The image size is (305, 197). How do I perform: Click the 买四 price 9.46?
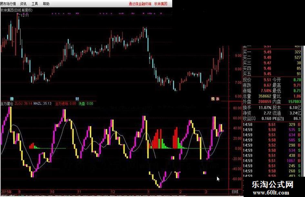[x=268, y=69]
